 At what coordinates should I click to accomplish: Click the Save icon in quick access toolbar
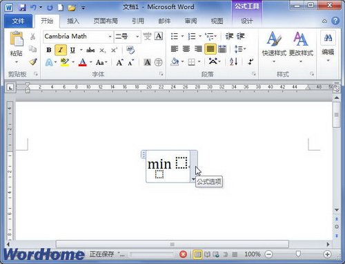click(x=22, y=8)
